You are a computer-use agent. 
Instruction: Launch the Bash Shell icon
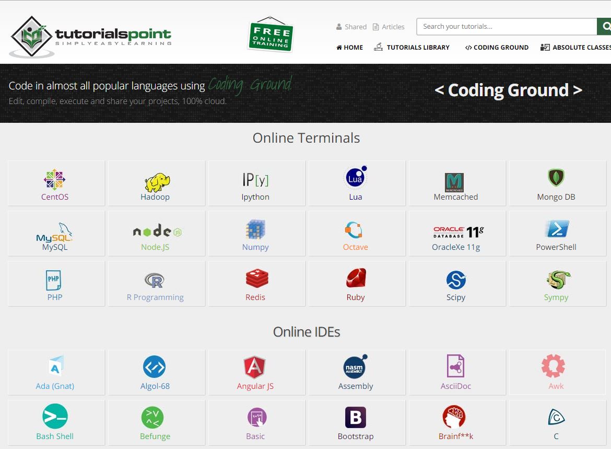click(55, 416)
